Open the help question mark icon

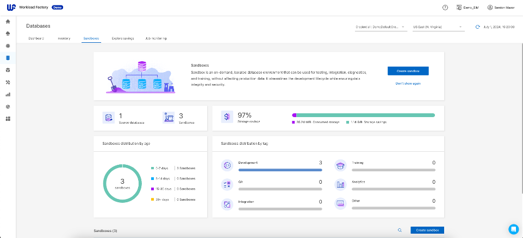[x=445, y=8]
